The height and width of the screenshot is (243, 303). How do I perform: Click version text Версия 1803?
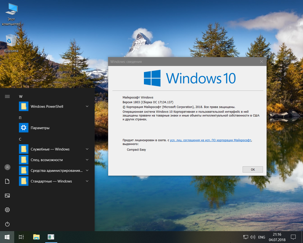coord(148,102)
